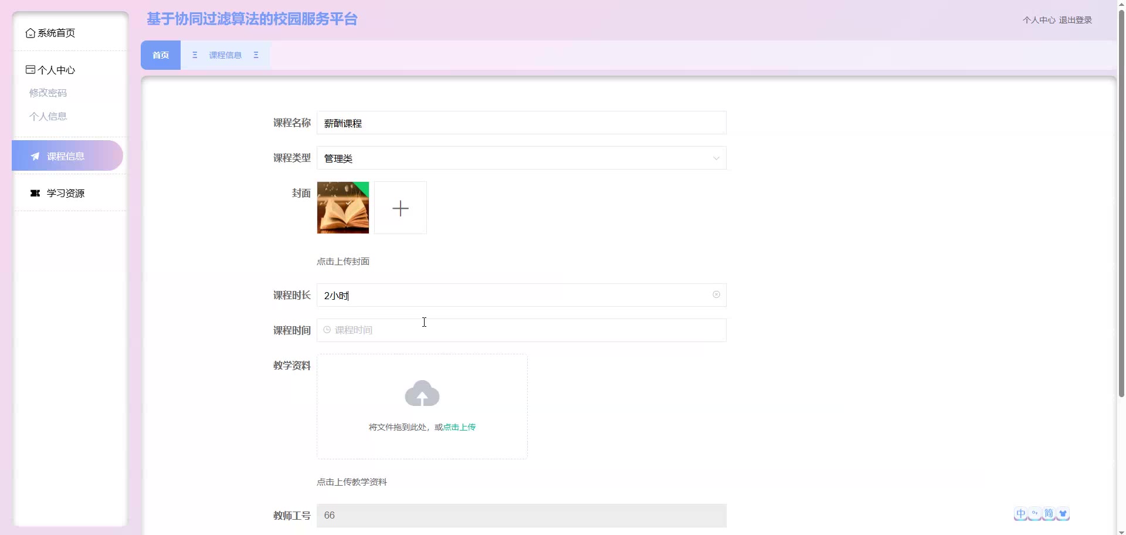Click the paper plane icon beside 课程信息
This screenshot has width=1126, height=535.
(x=35, y=157)
